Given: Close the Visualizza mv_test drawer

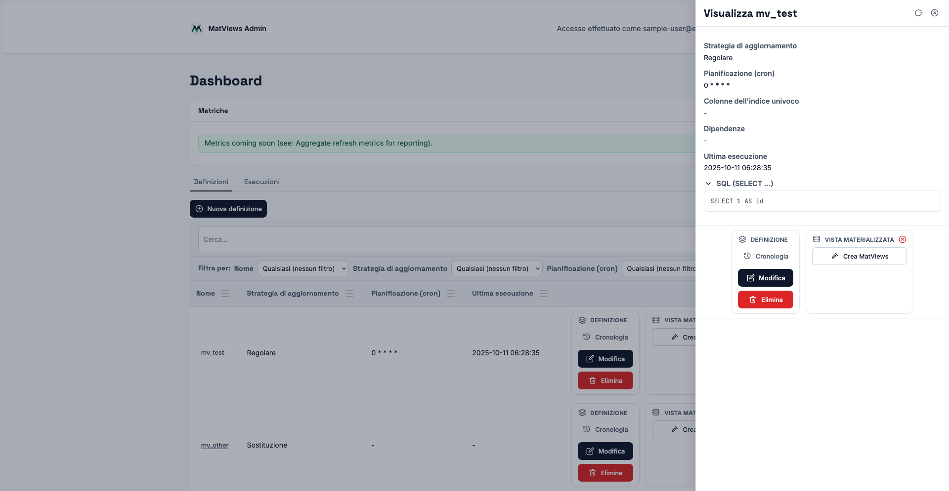Looking at the screenshot, I should [x=935, y=13].
